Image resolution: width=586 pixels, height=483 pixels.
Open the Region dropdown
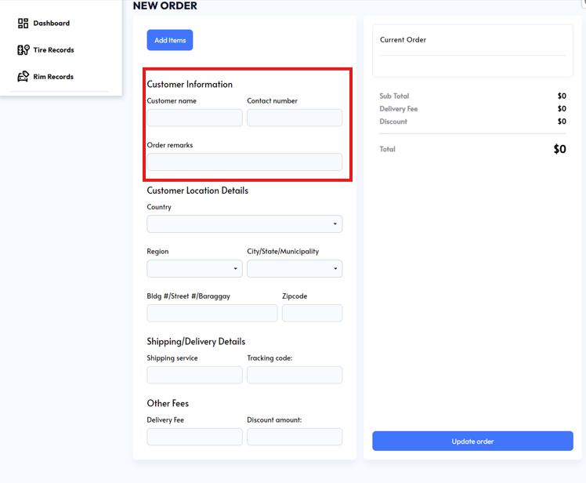[x=194, y=269]
